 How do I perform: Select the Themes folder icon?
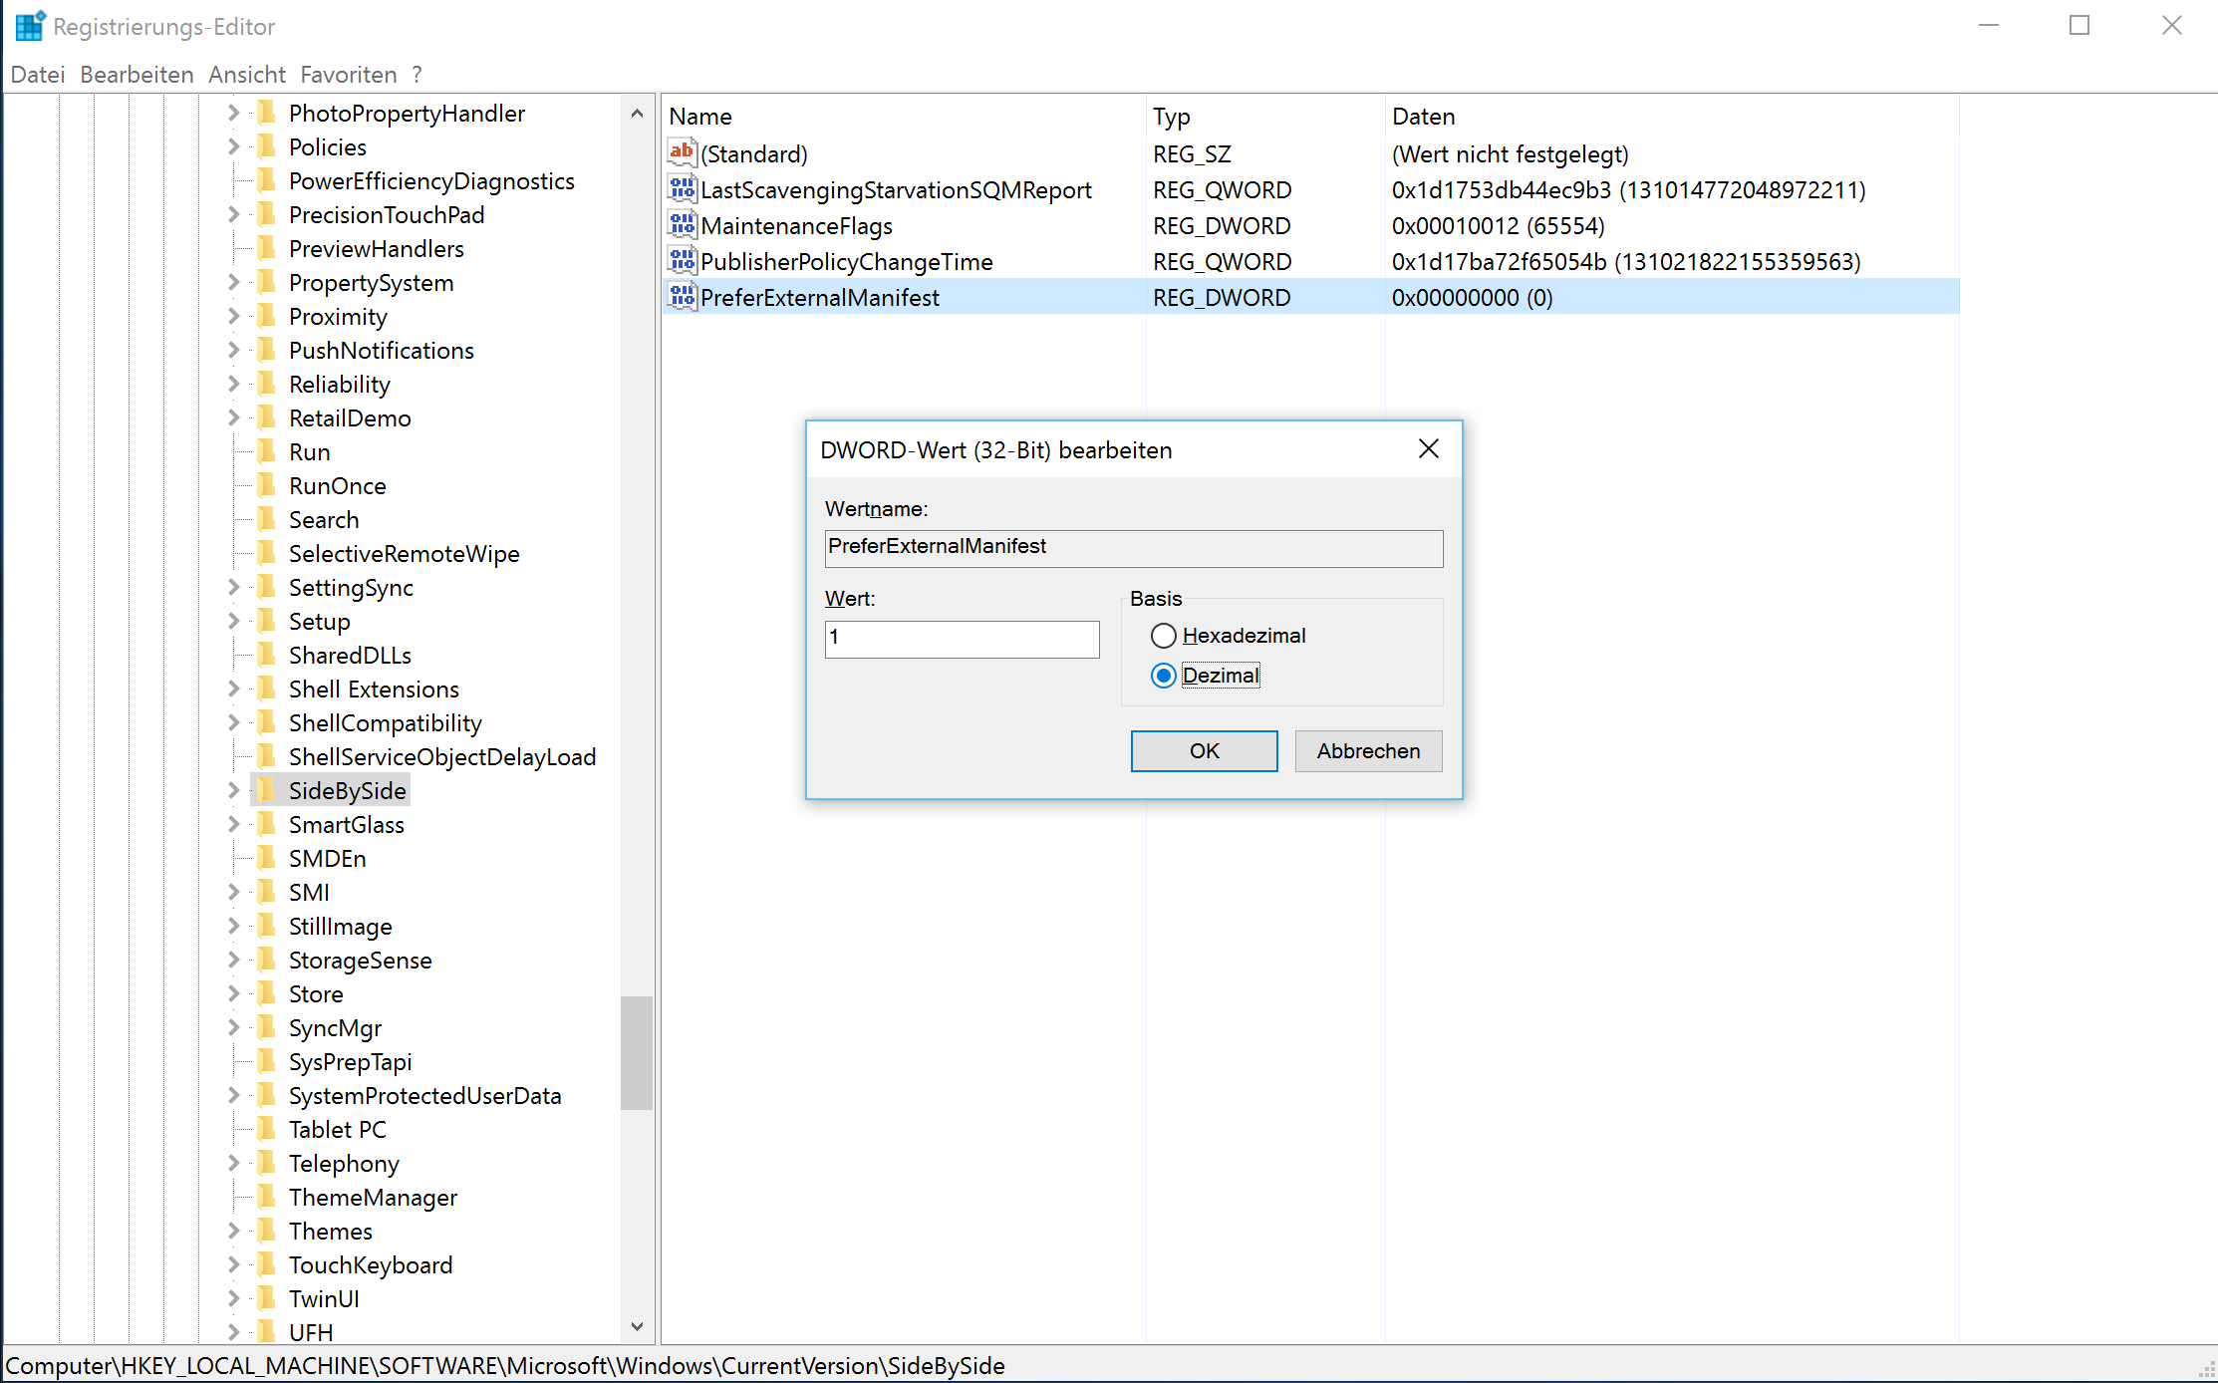(266, 1231)
